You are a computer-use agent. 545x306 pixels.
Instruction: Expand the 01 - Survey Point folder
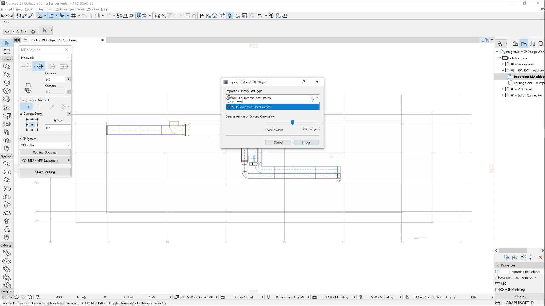(x=503, y=64)
